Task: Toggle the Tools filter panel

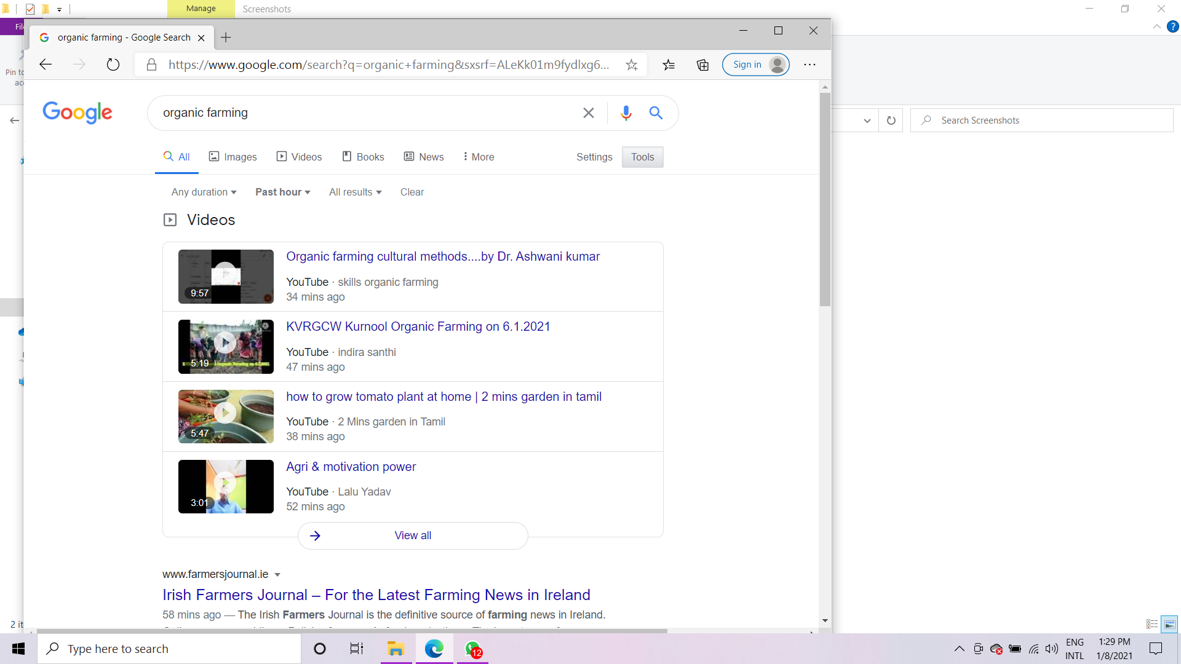Action: pyautogui.click(x=642, y=157)
